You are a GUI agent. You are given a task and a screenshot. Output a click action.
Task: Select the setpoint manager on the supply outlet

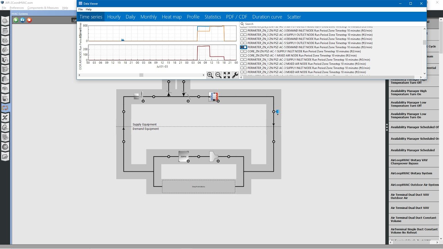tap(277, 112)
